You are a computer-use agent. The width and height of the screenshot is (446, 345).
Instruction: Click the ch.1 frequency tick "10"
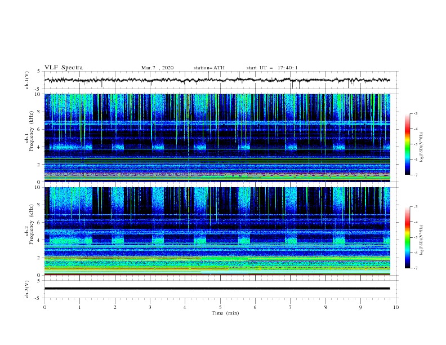[x=38, y=94]
